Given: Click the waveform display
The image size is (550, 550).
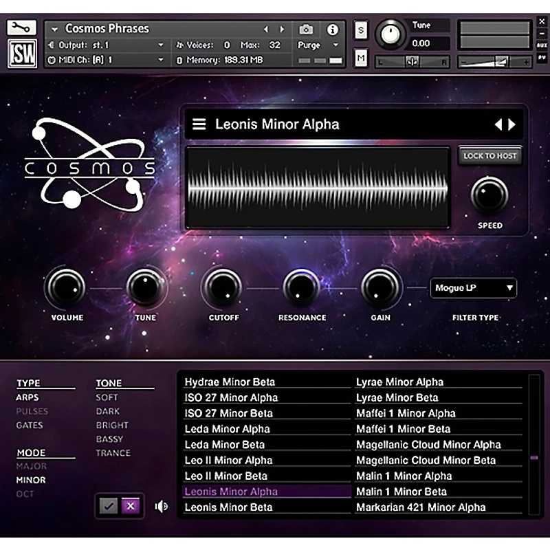Looking at the screenshot, I should pyautogui.click(x=318, y=188).
